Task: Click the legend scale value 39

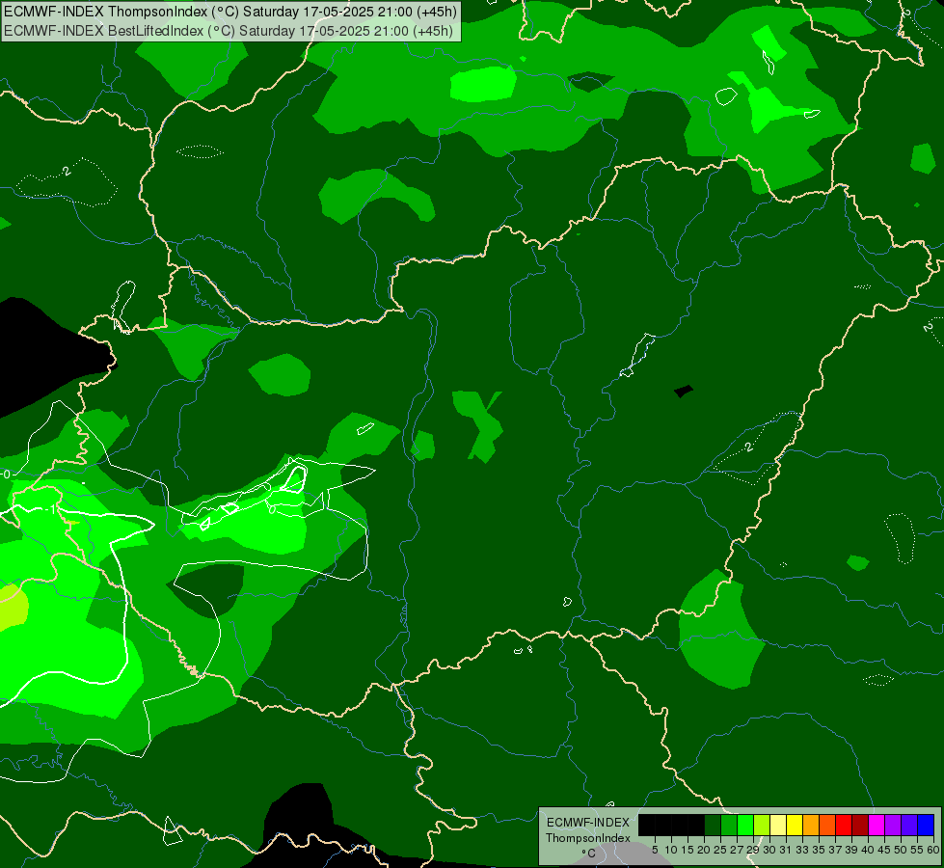Action: point(851,850)
